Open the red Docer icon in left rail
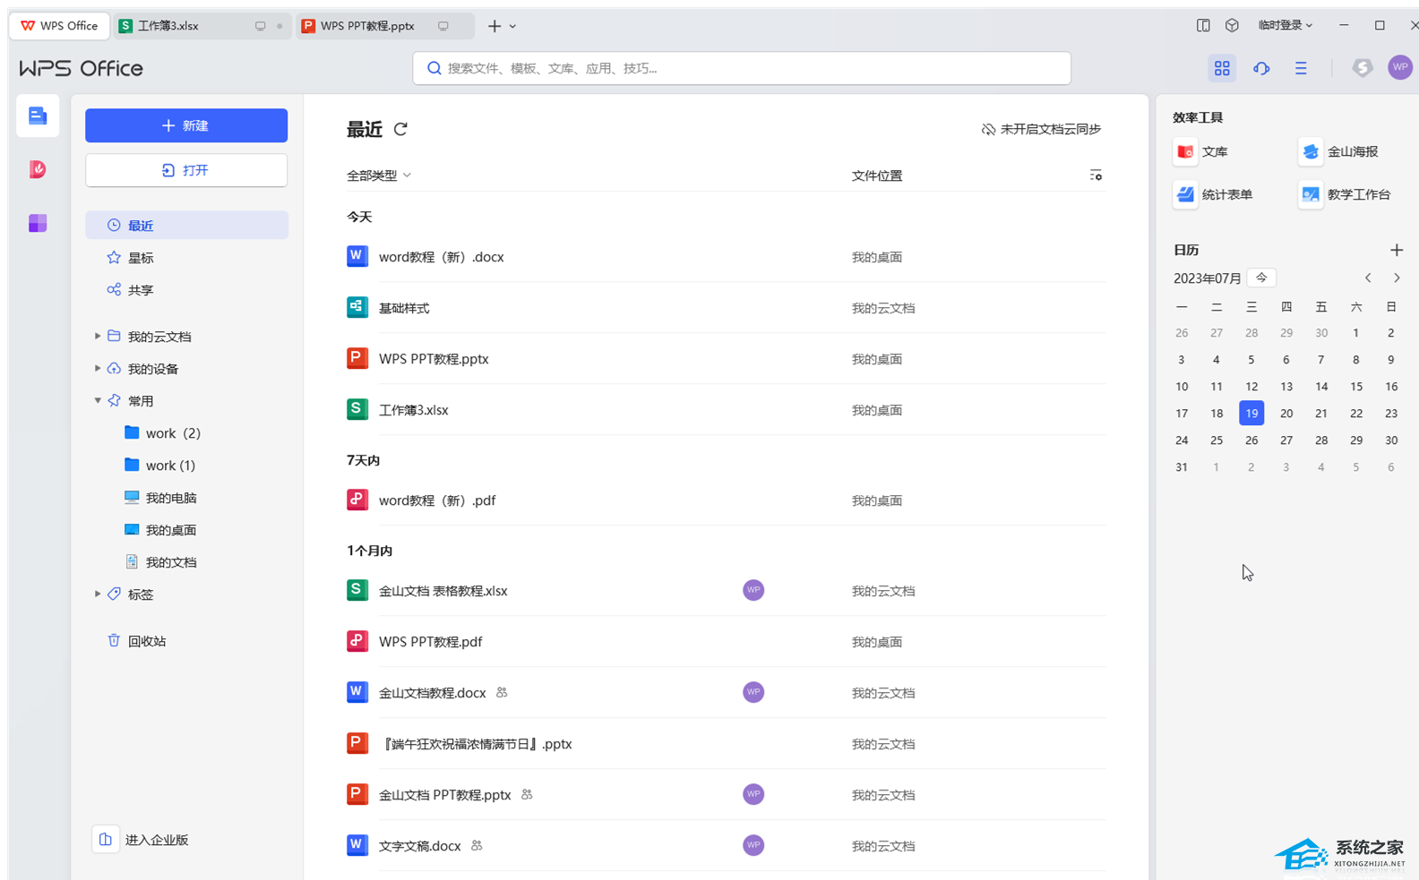Image resolution: width=1419 pixels, height=880 pixels. pos(38,169)
